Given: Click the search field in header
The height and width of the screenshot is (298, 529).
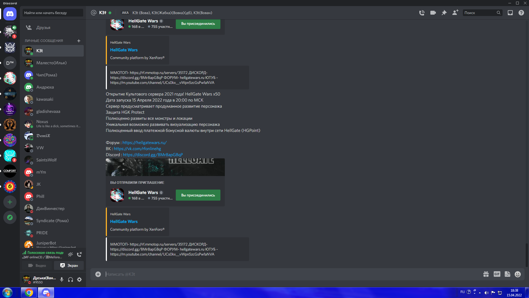Looking at the screenshot, I should tap(482, 13).
